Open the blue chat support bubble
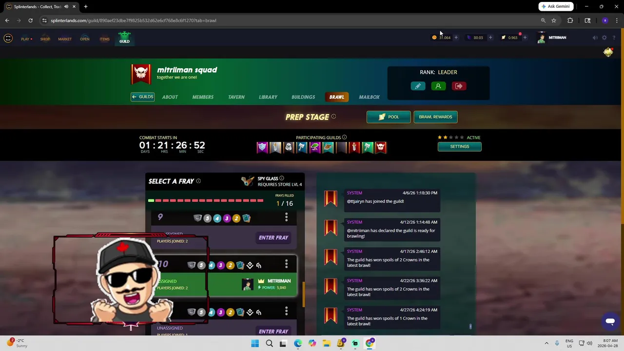The image size is (624, 351). tap(609, 321)
